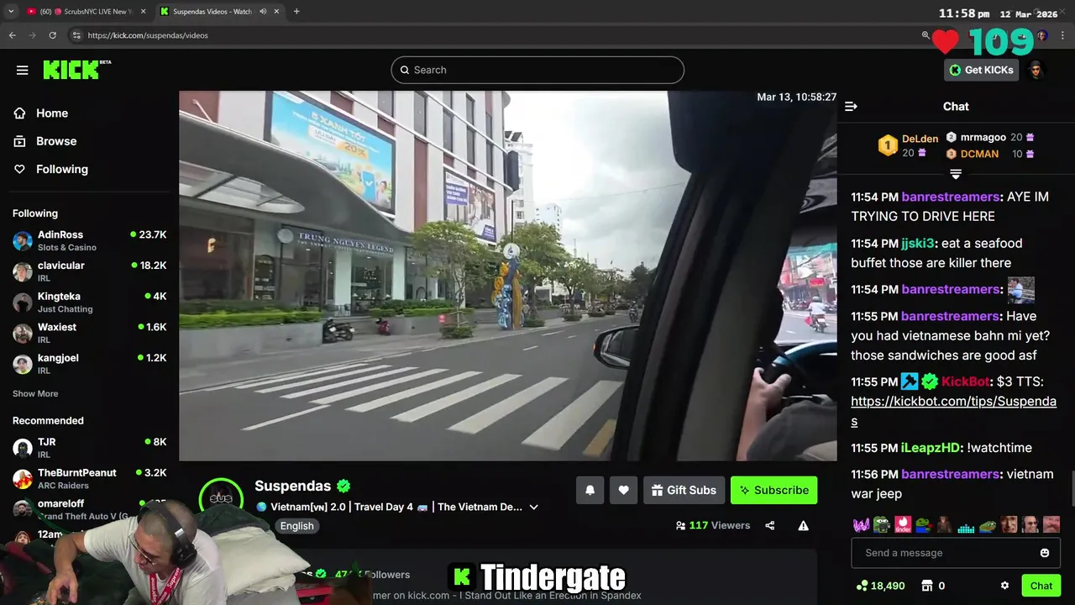Expand the stream title dropdown arrow
This screenshot has width=1075, height=605.
point(533,507)
